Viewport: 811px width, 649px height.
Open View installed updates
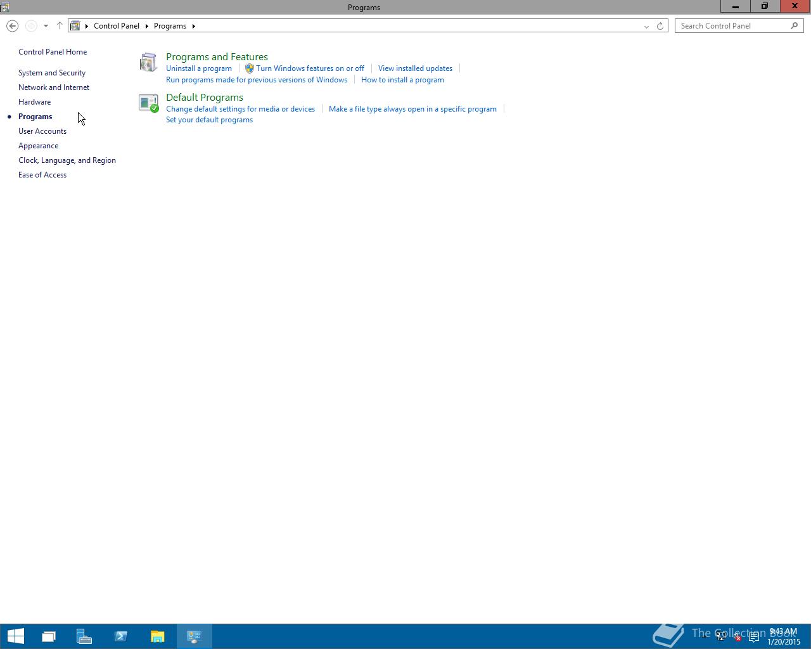pyautogui.click(x=415, y=68)
